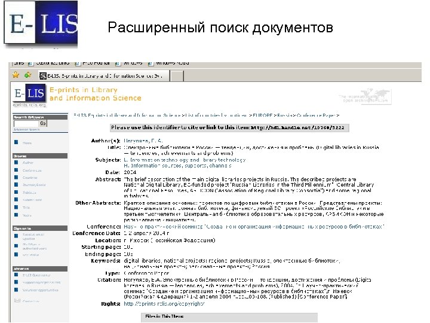Viewport: 430px width, 323px height.
Task: Open Supporting organizations link
Action: 41,282
